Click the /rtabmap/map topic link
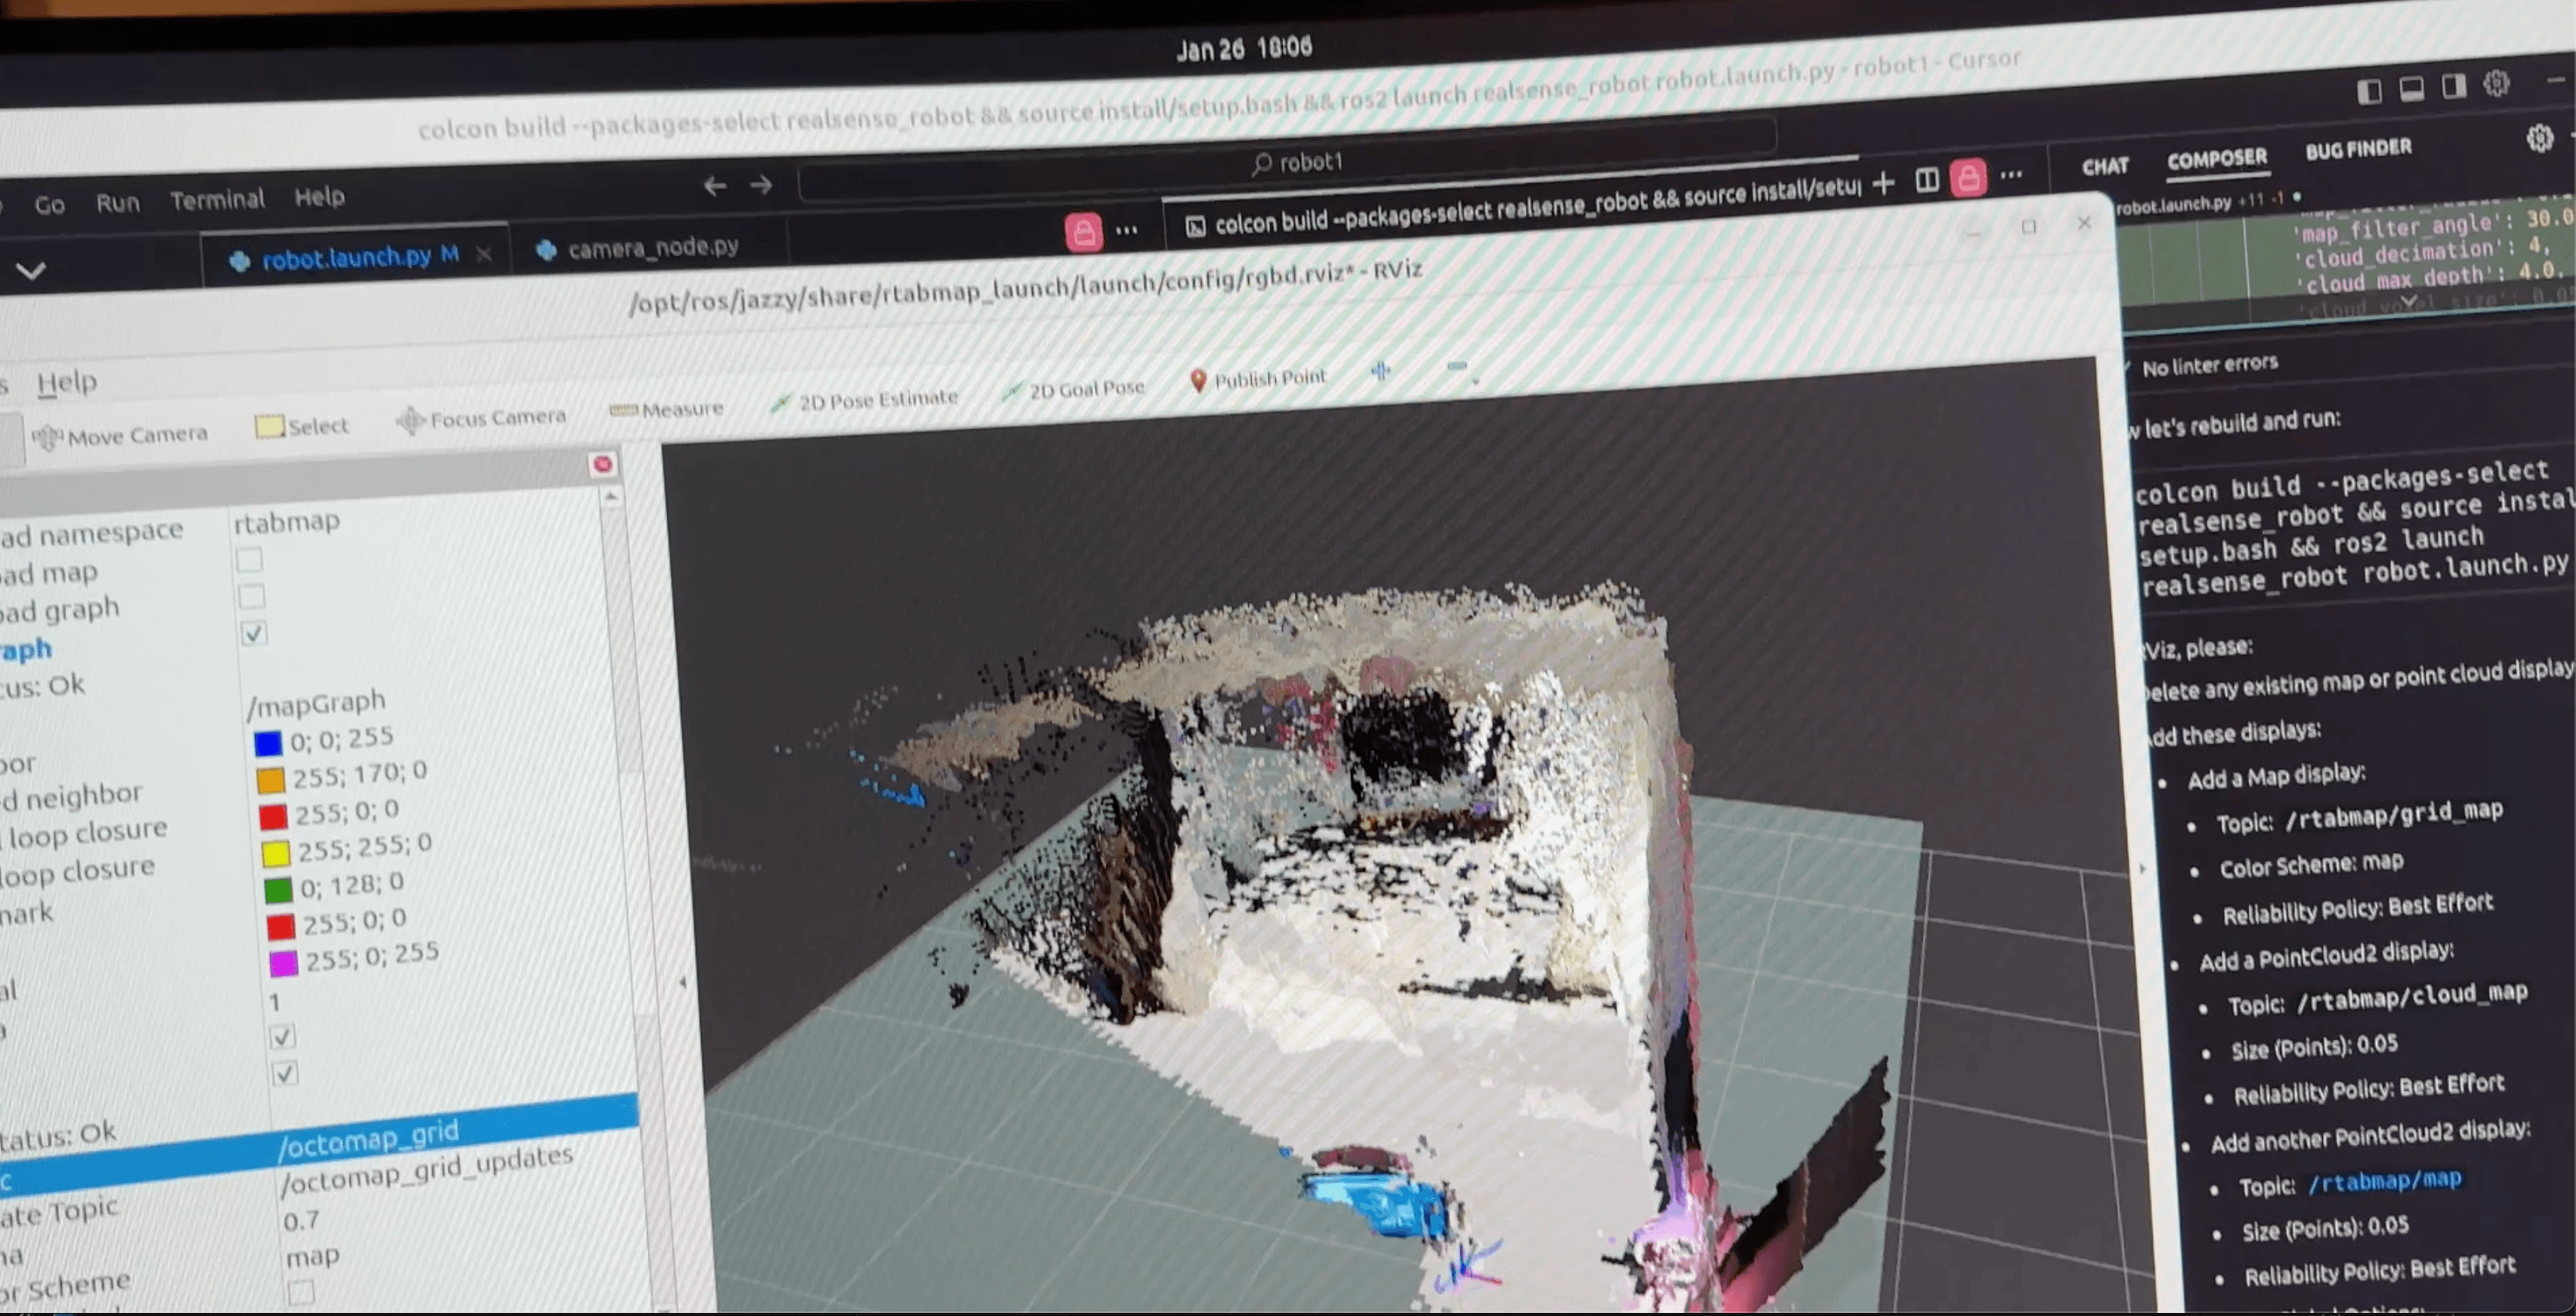Viewport: 2576px width, 1316px height. pos(2384,1181)
